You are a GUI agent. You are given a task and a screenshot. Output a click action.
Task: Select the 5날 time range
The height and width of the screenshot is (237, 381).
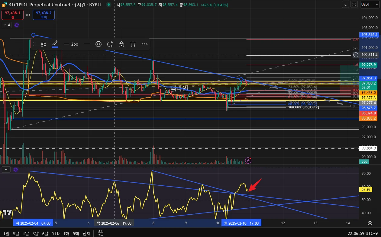(16, 233)
